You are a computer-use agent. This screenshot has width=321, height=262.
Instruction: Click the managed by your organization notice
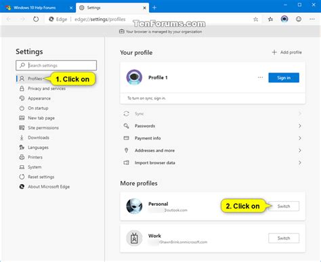[x=160, y=32]
